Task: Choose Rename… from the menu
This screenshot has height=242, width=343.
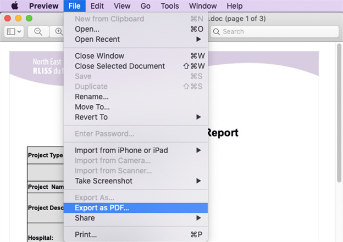Action: pyautogui.click(x=91, y=97)
